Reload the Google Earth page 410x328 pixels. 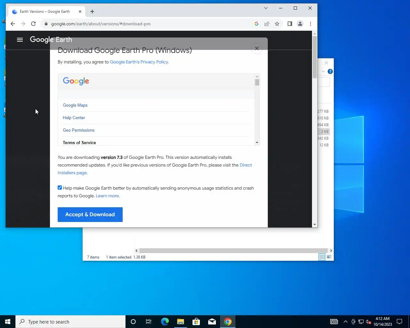[x=33, y=24]
